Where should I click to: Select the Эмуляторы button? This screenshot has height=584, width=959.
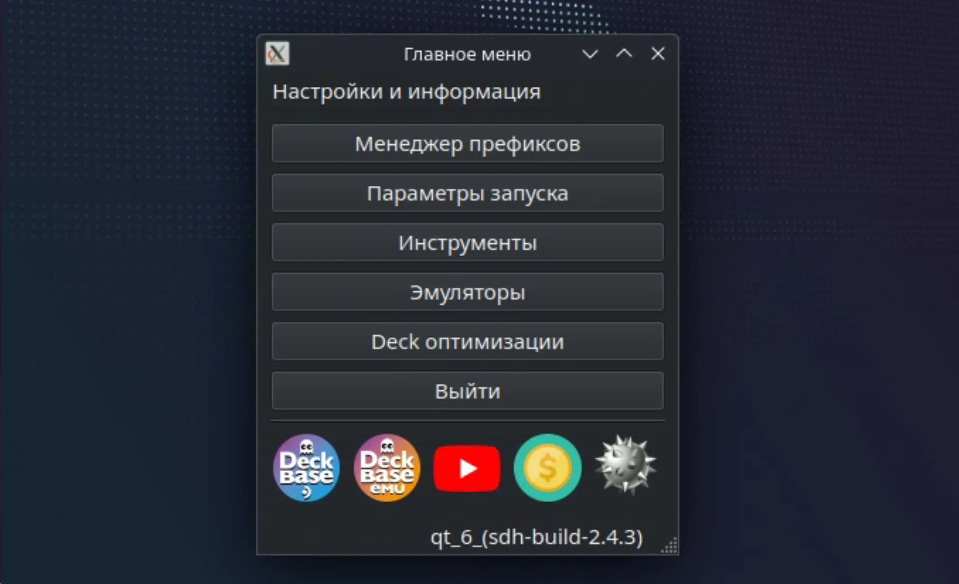[x=468, y=292]
